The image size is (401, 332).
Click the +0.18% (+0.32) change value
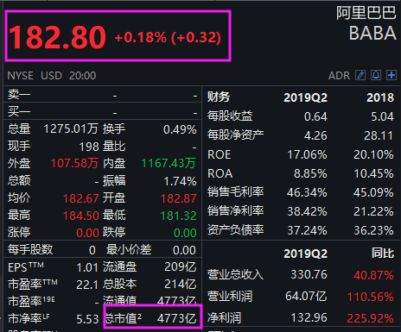168,38
